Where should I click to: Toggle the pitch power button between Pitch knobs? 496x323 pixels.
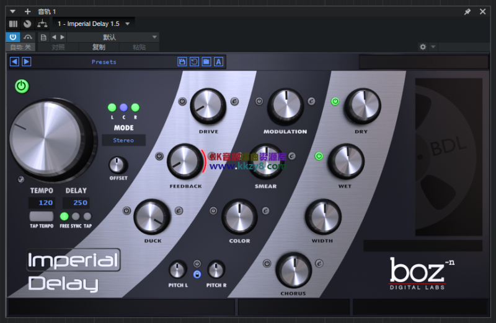click(197, 264)
